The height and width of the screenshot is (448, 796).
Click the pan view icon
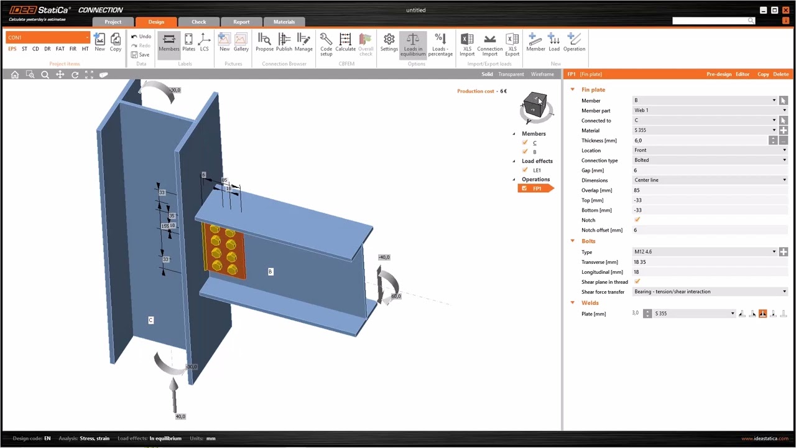[x=60, y=75]
